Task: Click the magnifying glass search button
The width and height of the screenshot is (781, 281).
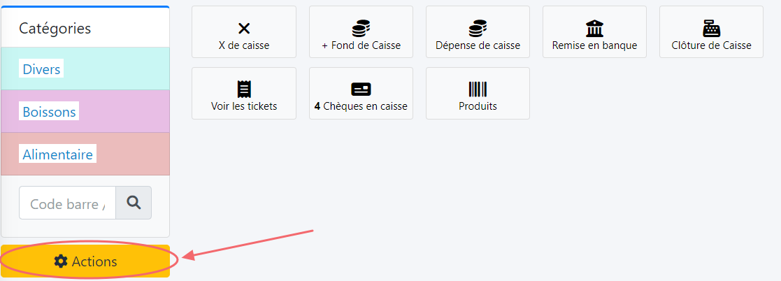Action: pos(134,203)
